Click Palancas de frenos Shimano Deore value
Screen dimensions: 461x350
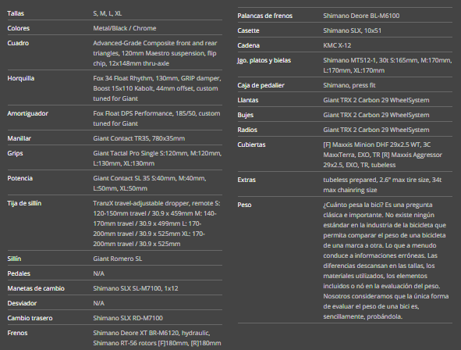pos(361,16)
